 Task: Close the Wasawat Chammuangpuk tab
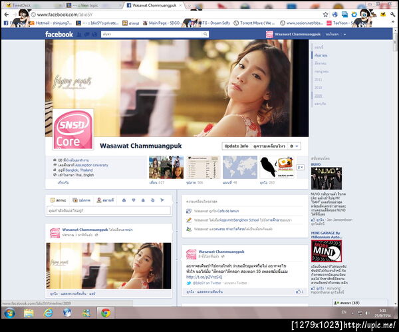pos(180,5)
